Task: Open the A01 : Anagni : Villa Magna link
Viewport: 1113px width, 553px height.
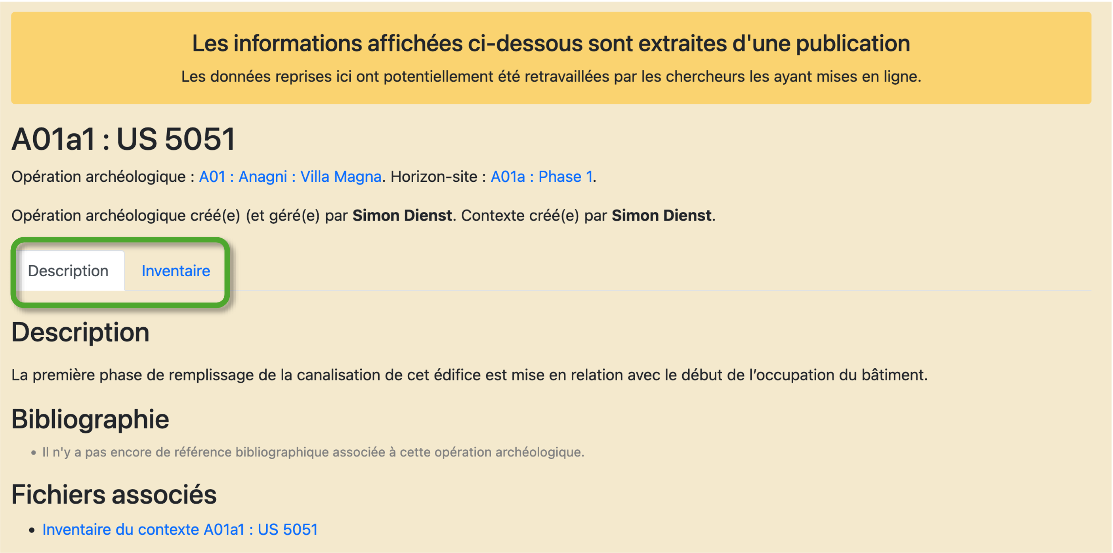Action: [290, 177]
